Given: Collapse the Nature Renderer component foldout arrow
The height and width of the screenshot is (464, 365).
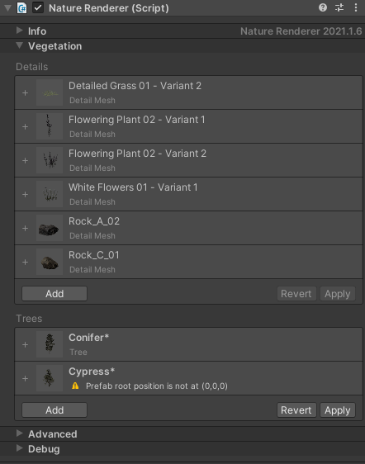Looking at the screenshot, I should (8, 8).
